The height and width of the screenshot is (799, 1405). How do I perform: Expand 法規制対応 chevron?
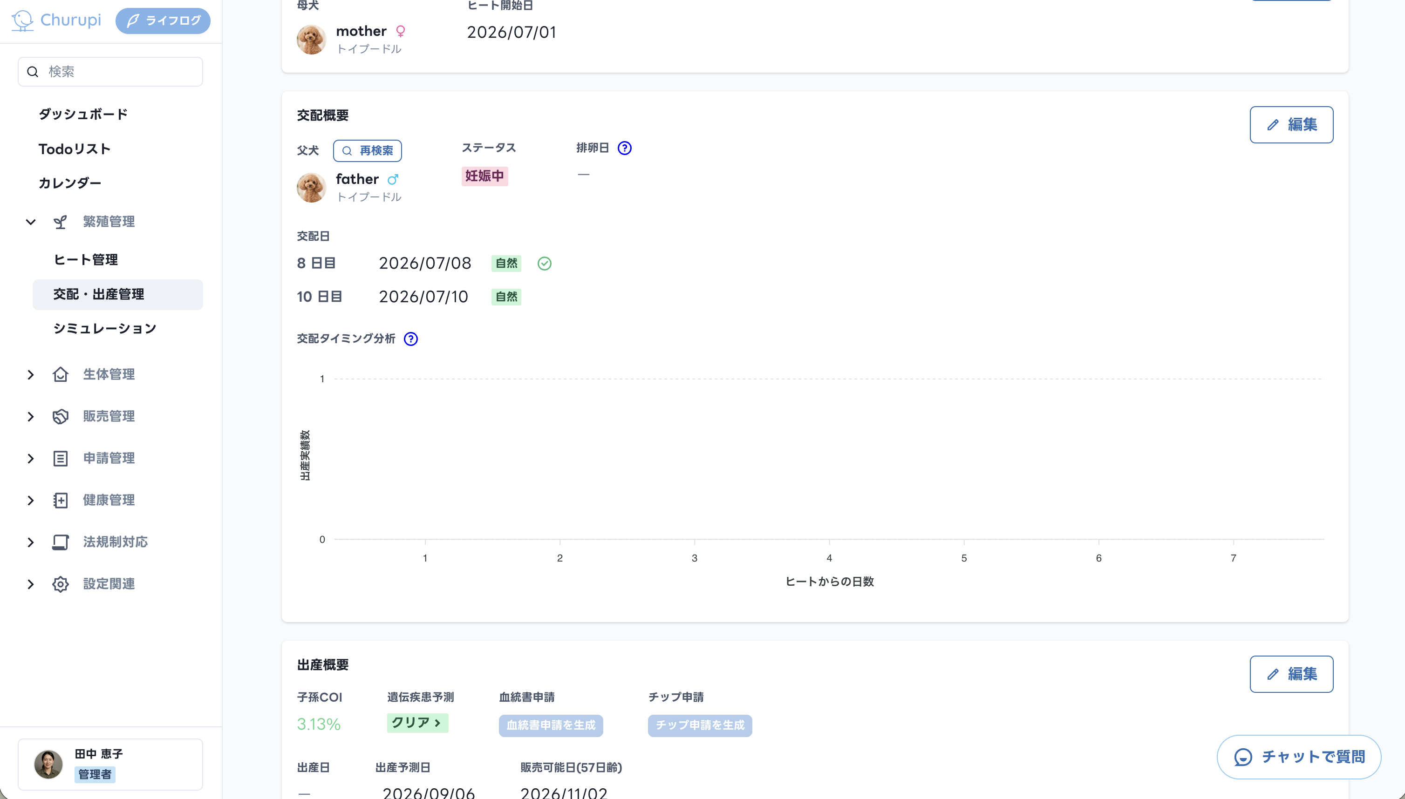[31, 543]
